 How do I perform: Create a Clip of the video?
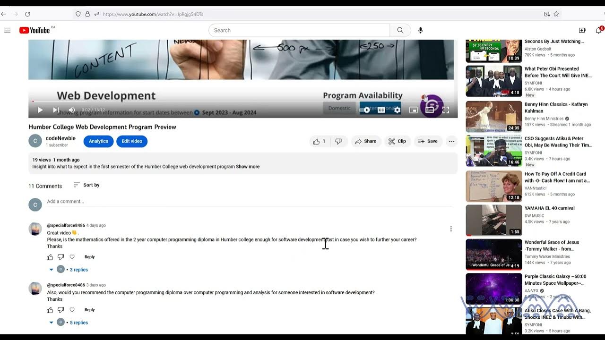point(397,141)
